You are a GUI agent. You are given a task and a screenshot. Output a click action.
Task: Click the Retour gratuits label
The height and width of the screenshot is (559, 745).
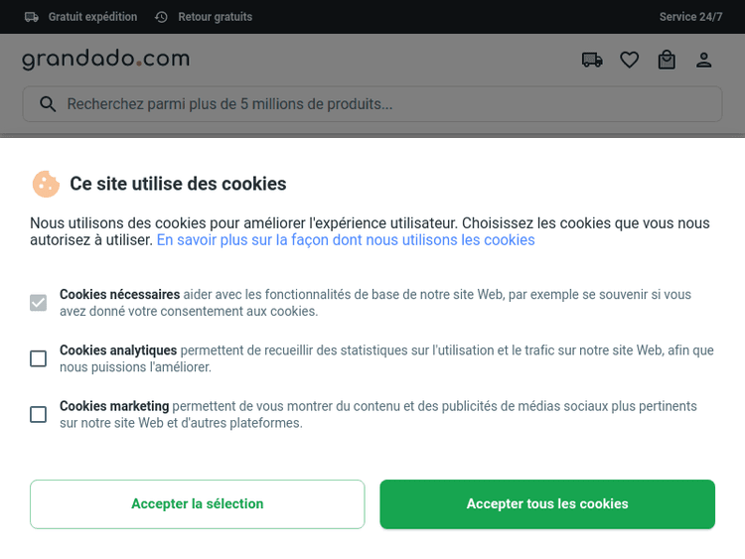(x=215, y=17)
